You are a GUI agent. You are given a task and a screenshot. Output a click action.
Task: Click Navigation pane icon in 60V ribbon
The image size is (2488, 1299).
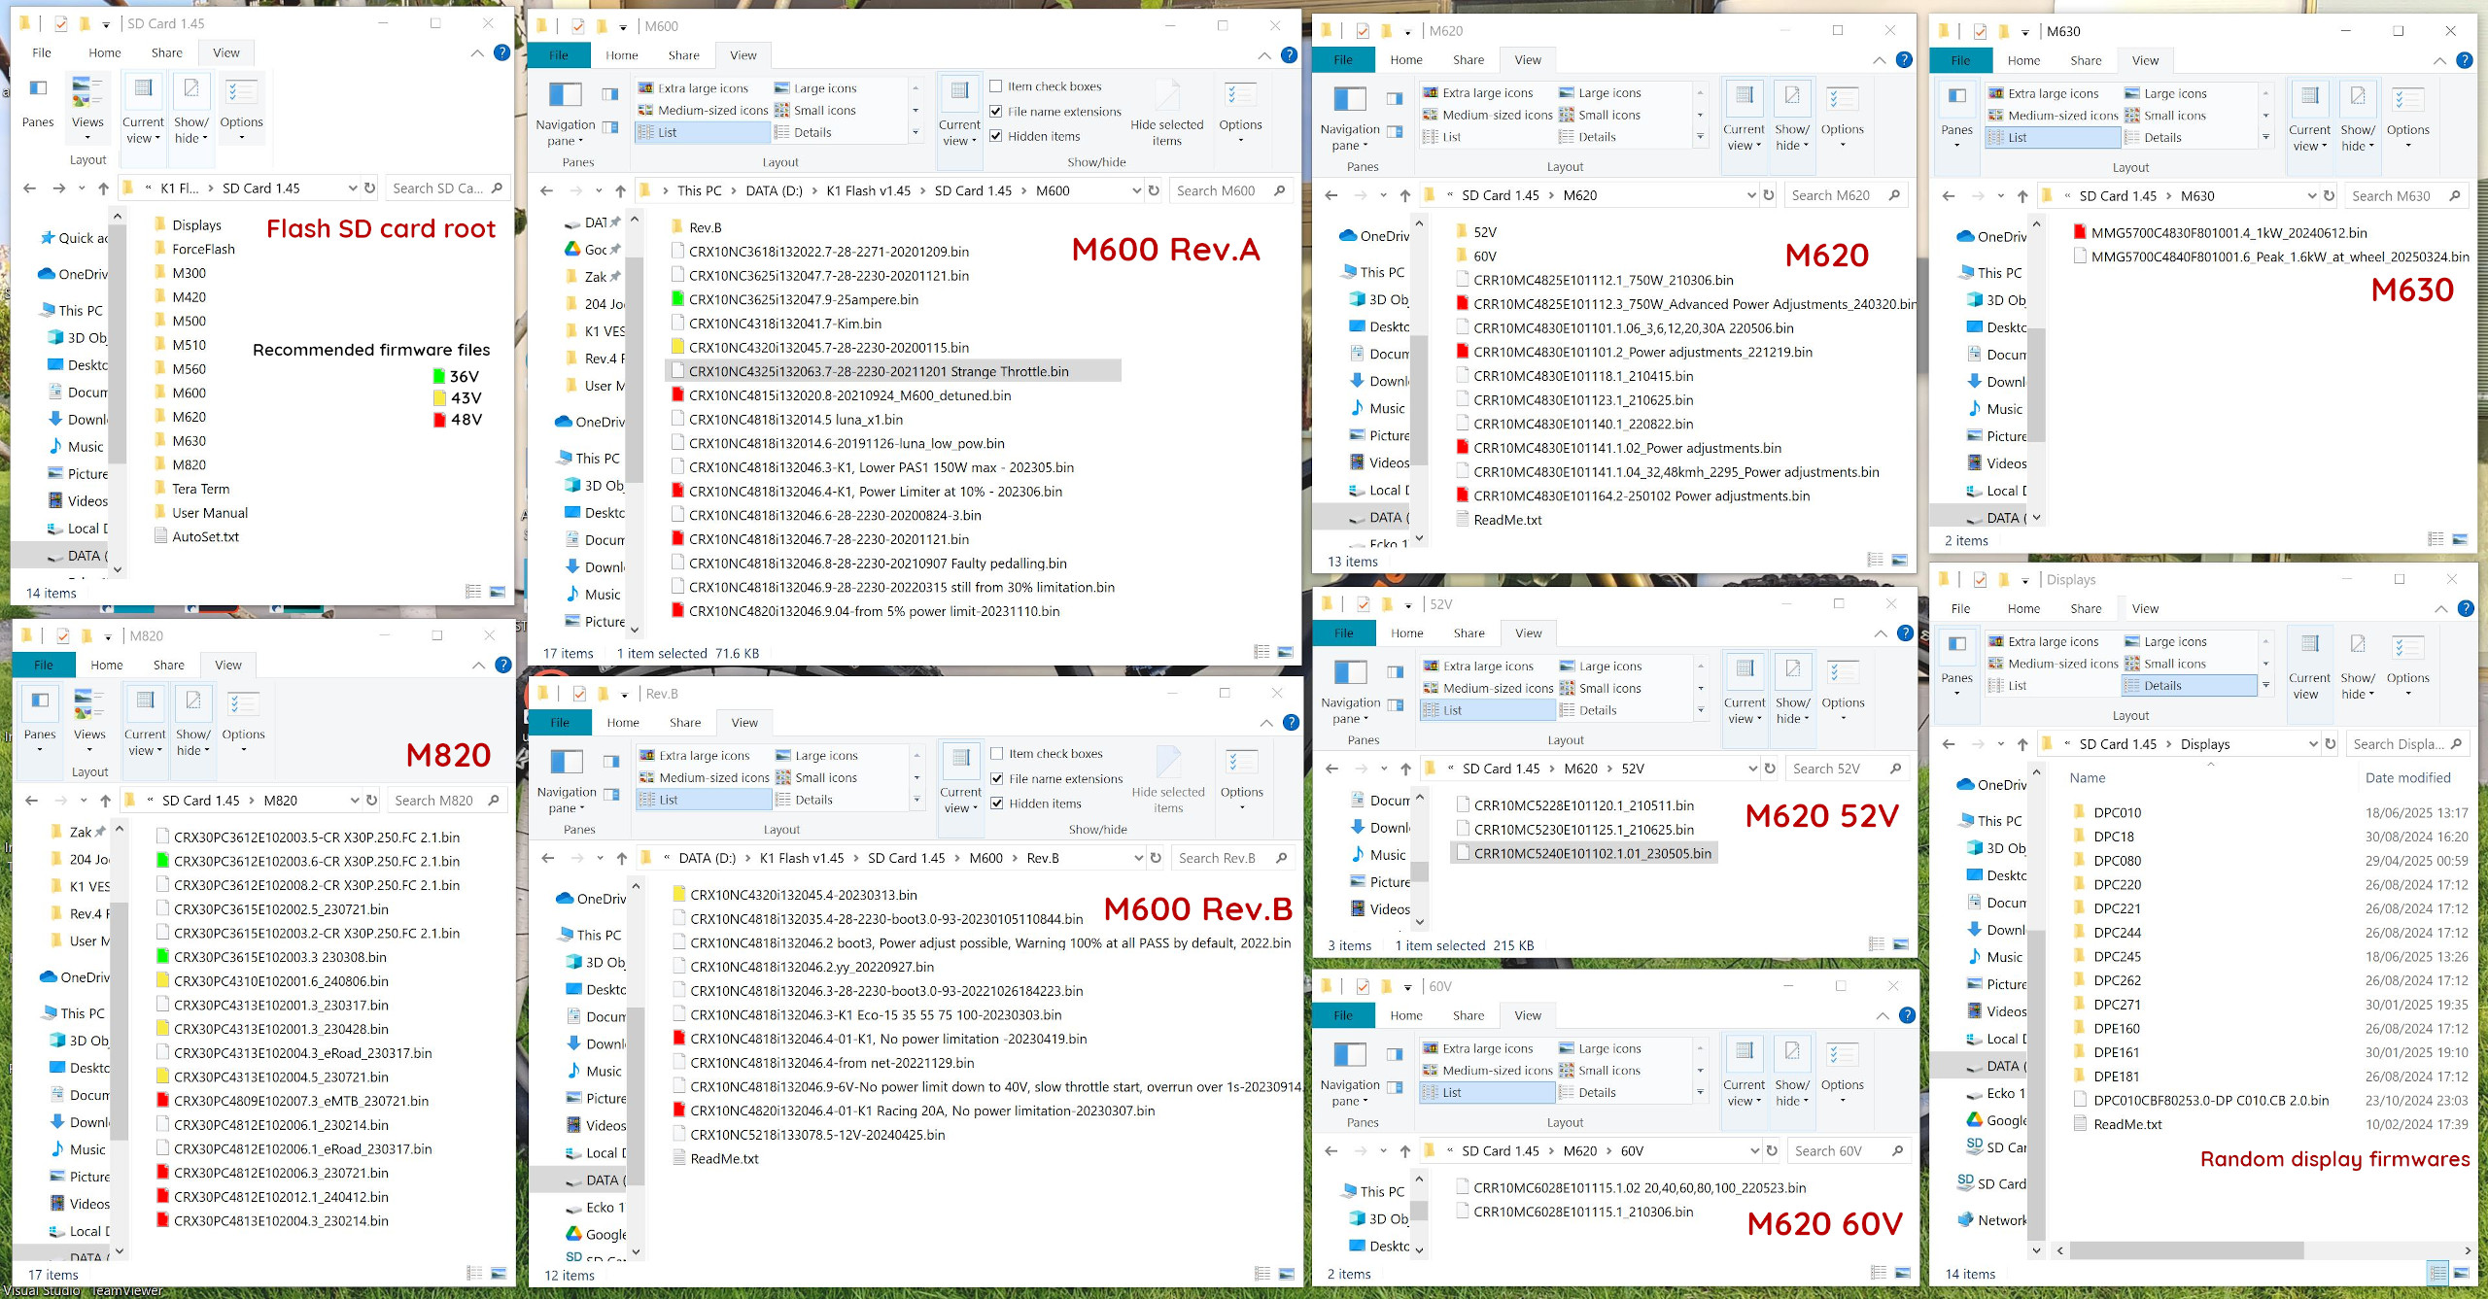[x=1350, y=1055]
